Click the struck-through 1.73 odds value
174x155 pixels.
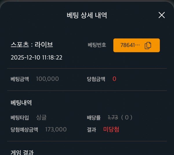pos(113,117)
